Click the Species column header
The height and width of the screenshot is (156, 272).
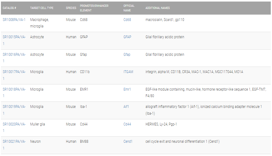tap(71, 8)
